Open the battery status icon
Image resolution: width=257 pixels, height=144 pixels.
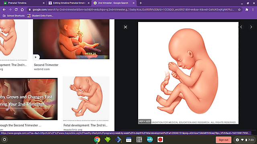tap(246, 140)
